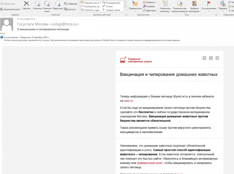
Task: Click Пометить как непрочитанное icon
Action: pyautogui.click(x=180, y=3)
